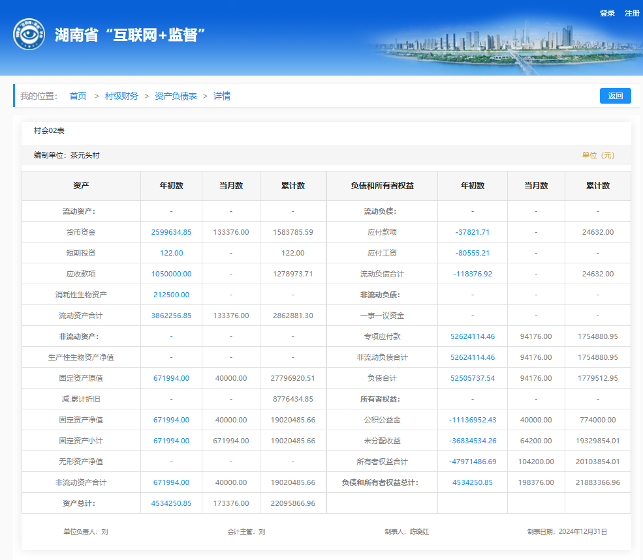This screenshot has width=643, height=560.
Task: Click 专项应付款 opening value 52624114.46
Action: (473, 337)
